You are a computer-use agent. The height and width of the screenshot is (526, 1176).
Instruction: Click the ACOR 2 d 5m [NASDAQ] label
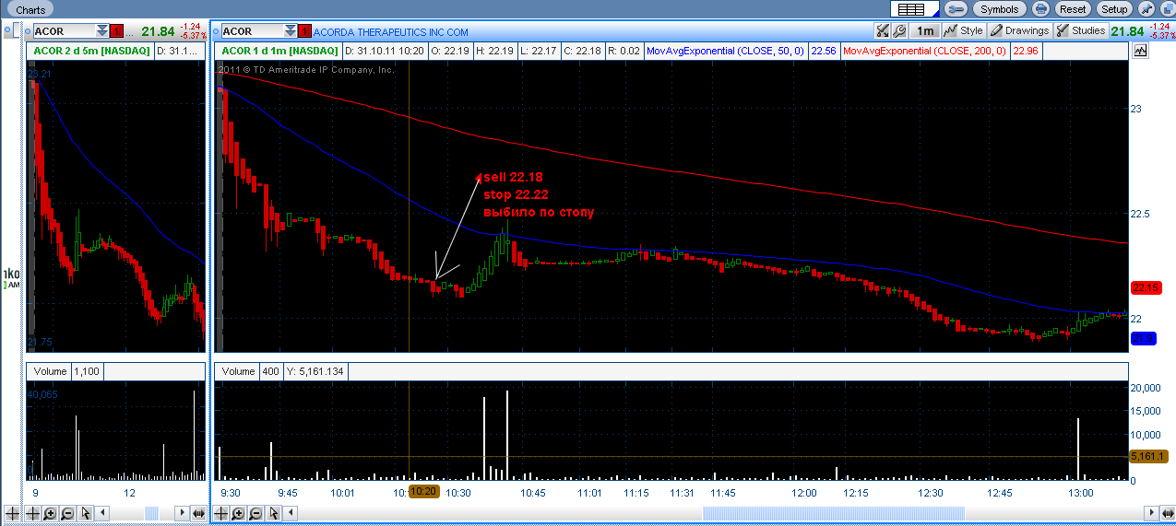91,51
